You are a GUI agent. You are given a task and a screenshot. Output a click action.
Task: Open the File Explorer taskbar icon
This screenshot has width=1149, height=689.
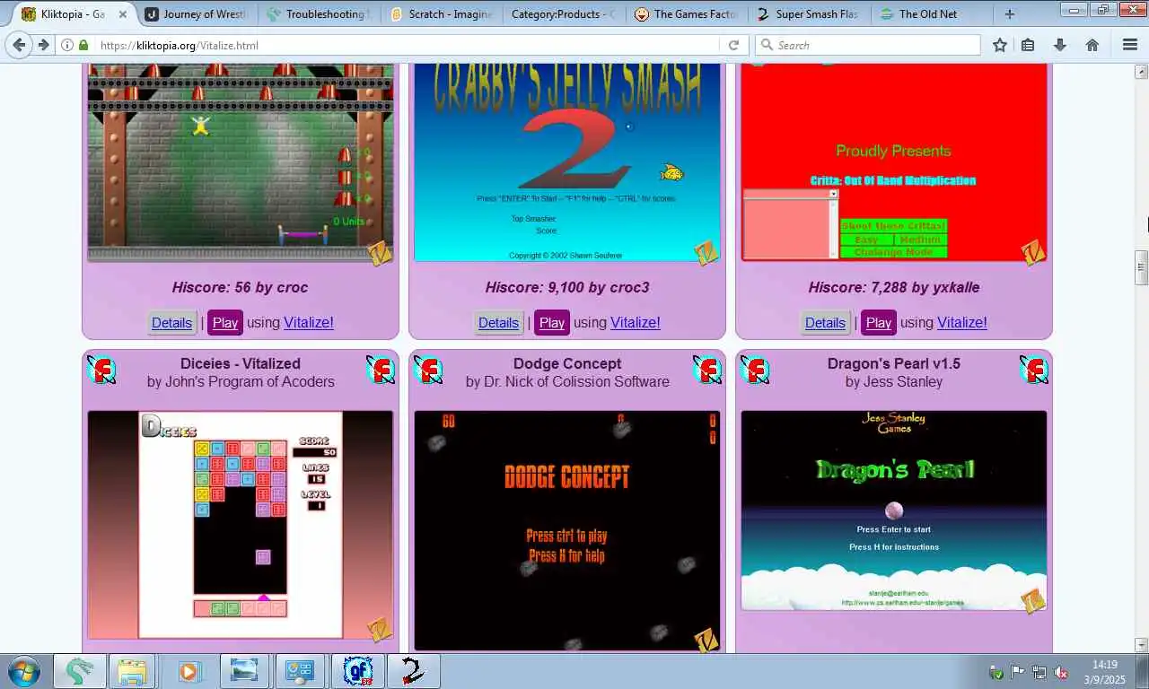132,671
